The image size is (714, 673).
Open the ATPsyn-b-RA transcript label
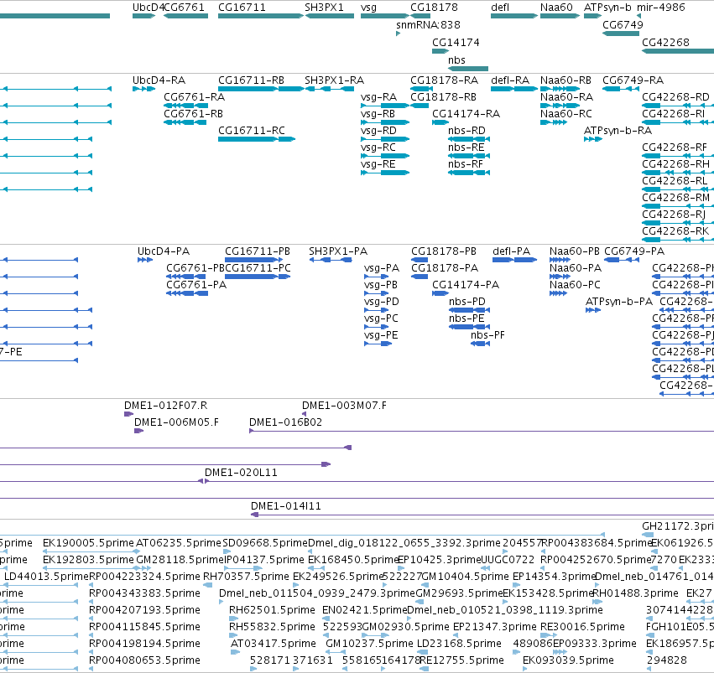[x=618, y=131]
